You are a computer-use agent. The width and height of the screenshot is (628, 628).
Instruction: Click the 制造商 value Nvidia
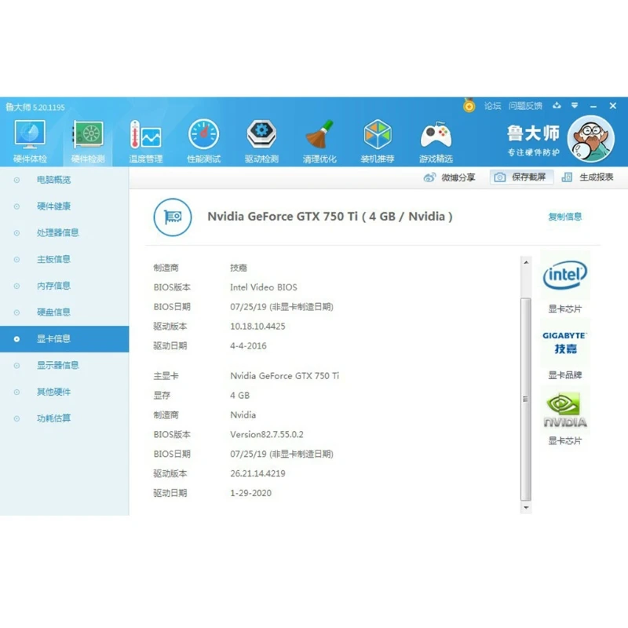click(243, 415)
